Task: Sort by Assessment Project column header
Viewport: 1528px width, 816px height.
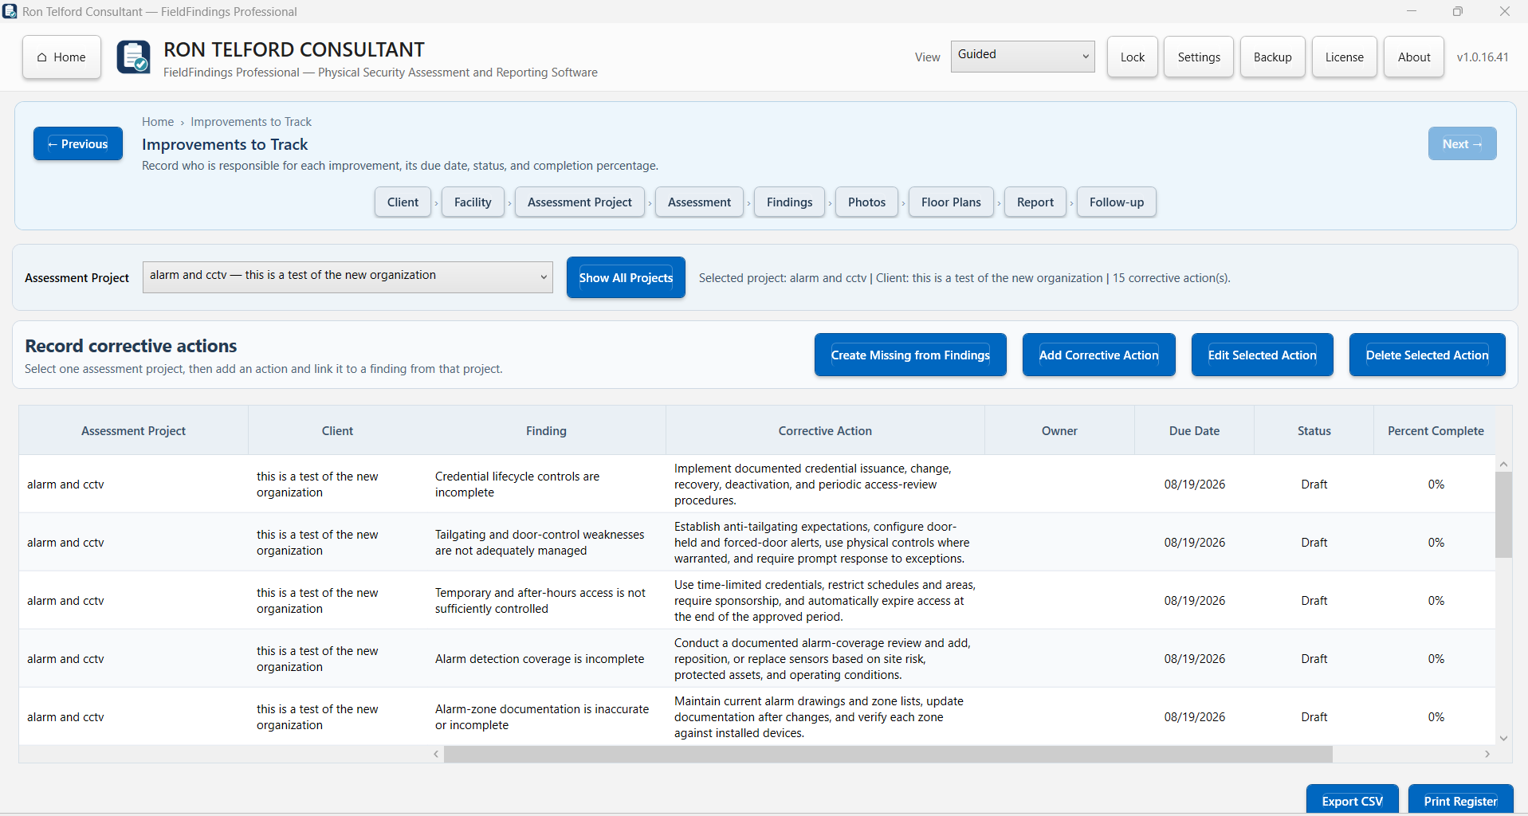Action: click(133, 430)
